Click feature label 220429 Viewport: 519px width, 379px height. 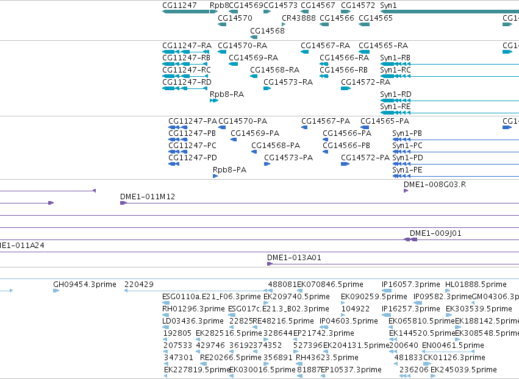(x=139, y=285)
